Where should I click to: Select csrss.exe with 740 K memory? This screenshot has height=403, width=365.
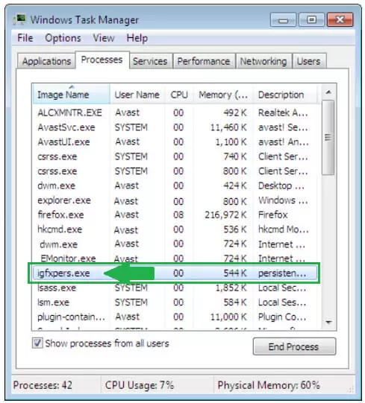tap(175, 156)
